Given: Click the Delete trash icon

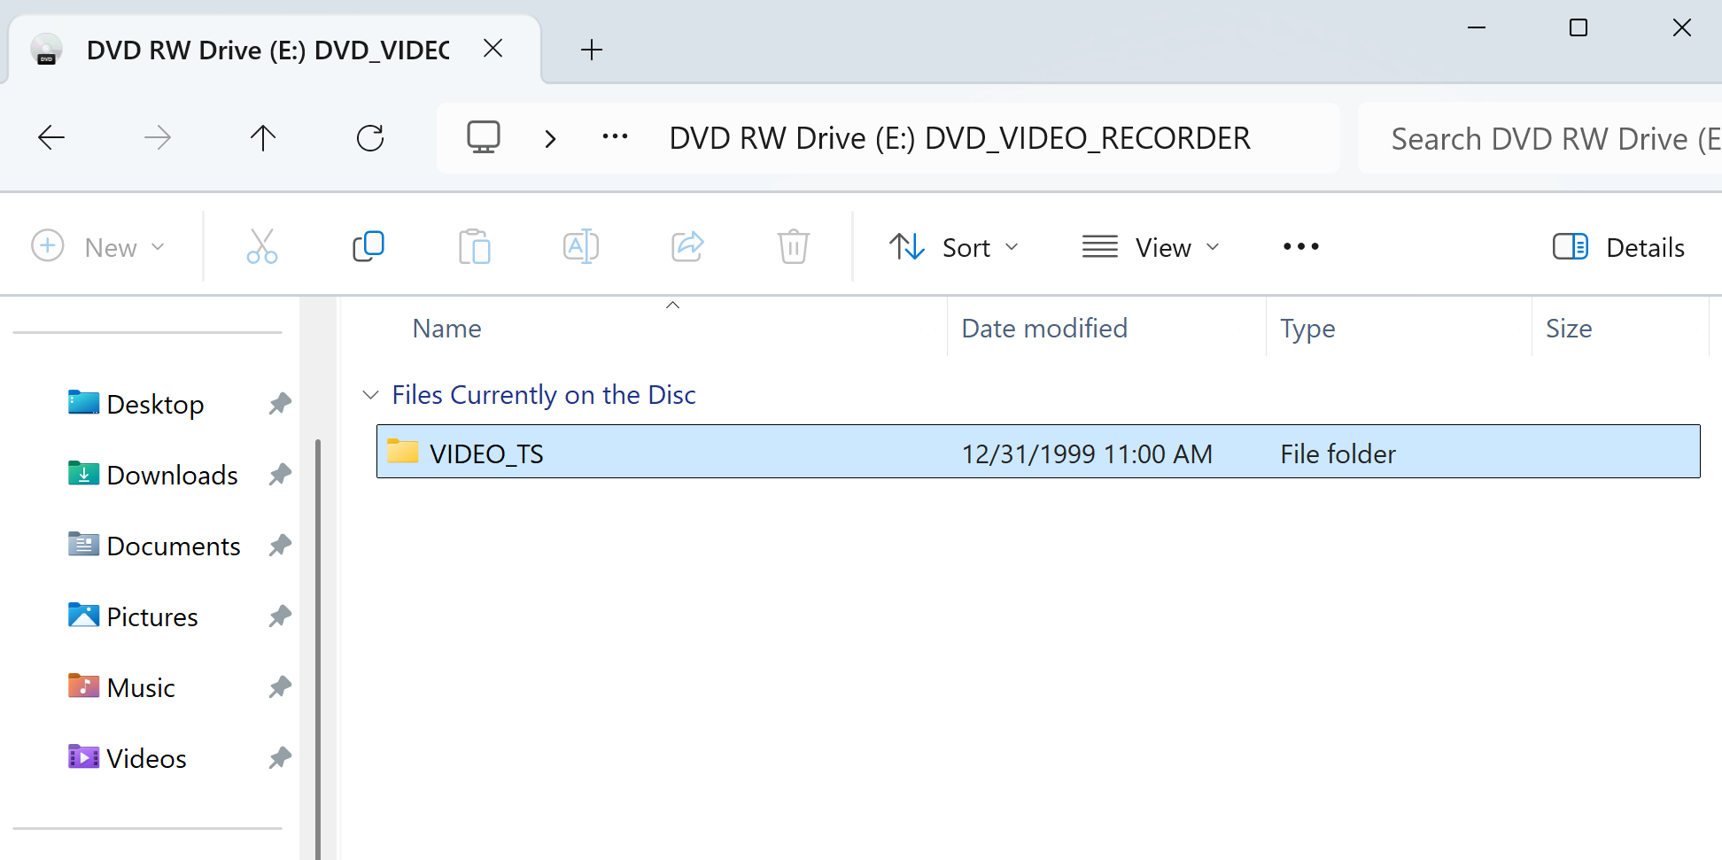Looking at the screenshot, I should coord(794,247).
